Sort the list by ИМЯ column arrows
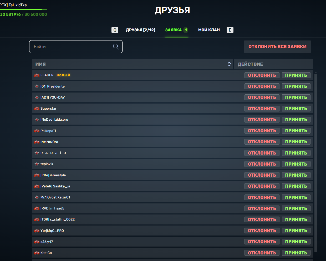The image size is (326, 261). point(229,64)
